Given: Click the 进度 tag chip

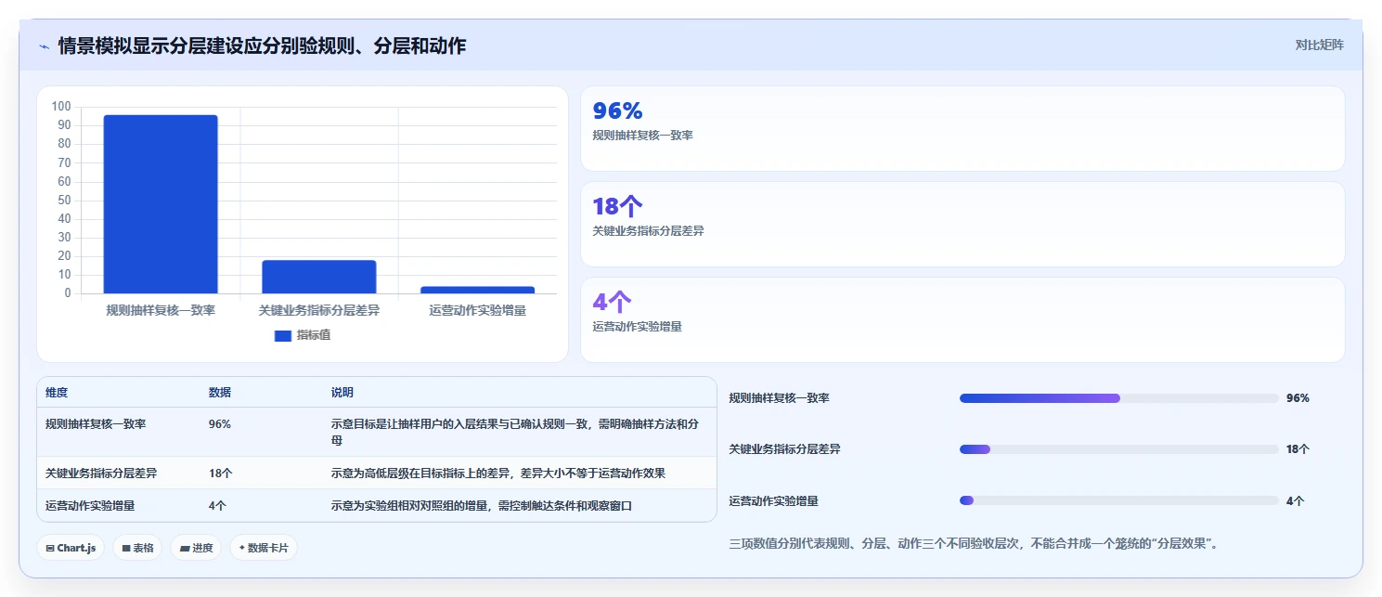Looking at the screenshot, I should point(196,548).
